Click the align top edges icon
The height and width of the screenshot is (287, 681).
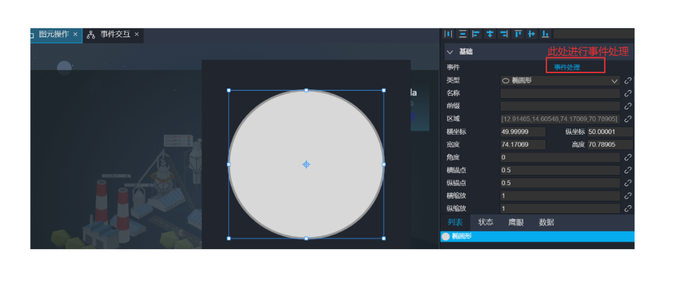[x=518, y=34]
